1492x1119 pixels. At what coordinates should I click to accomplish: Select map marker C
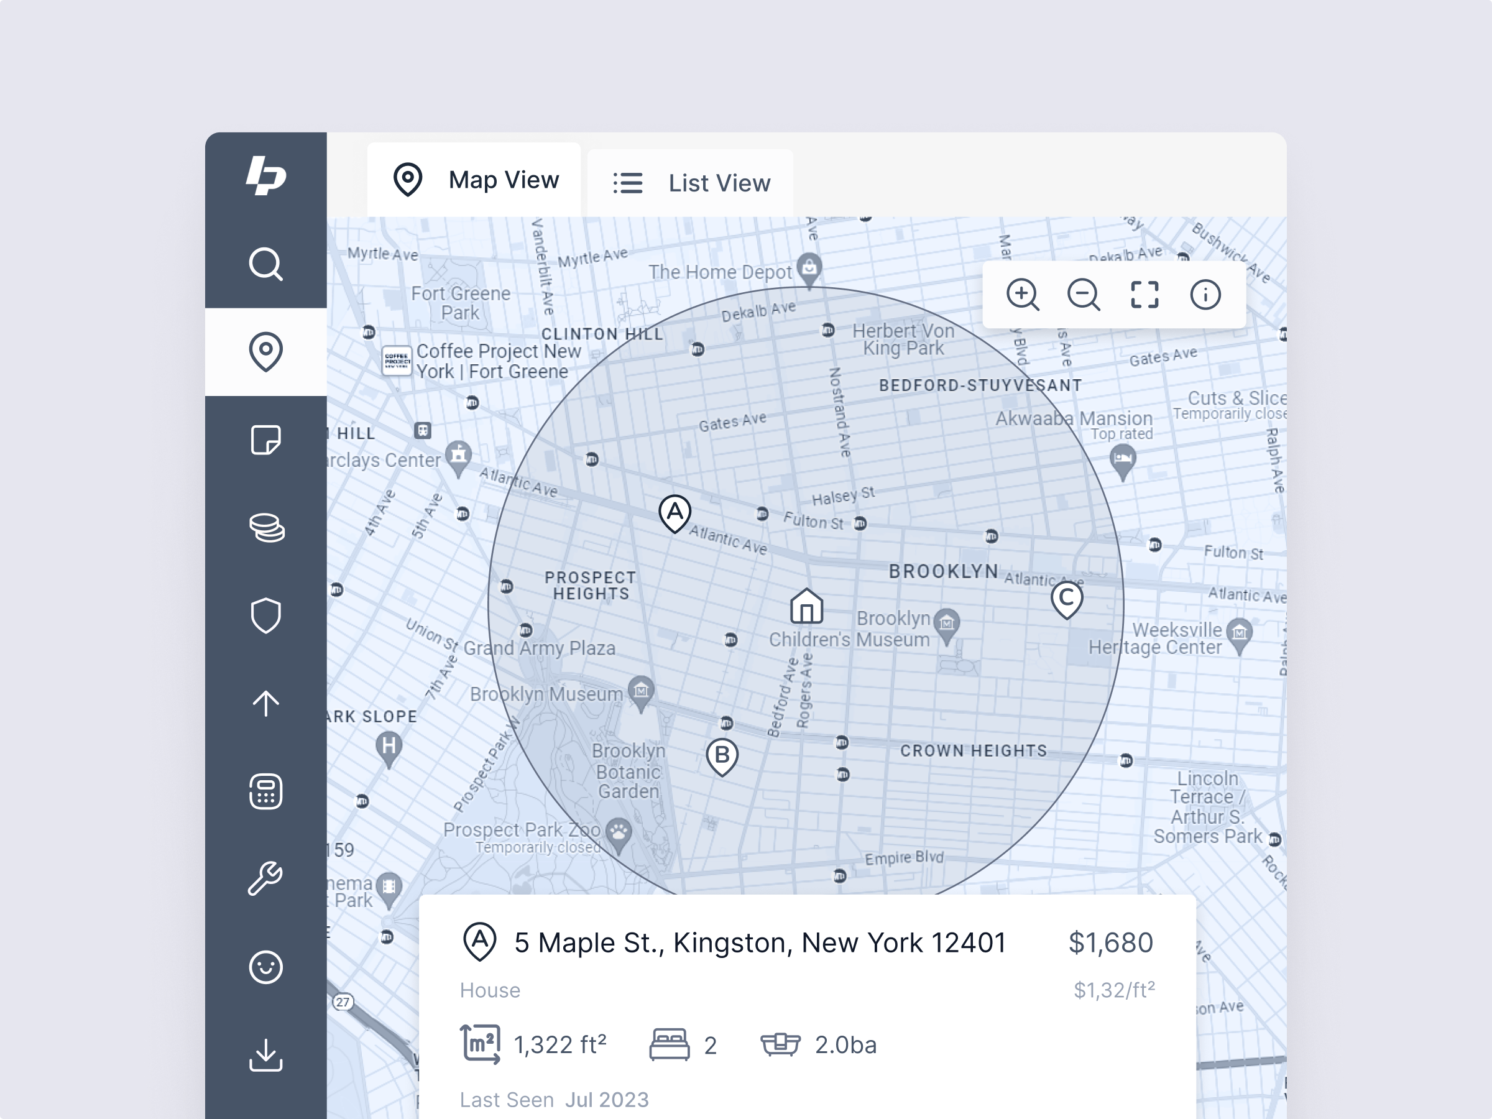(x=1067, y=600)
